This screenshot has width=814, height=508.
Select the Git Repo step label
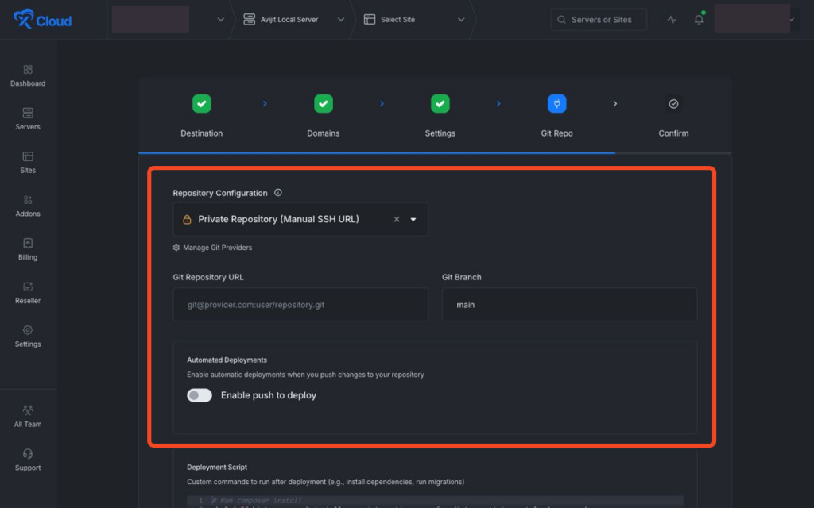(x=557, y=133)
